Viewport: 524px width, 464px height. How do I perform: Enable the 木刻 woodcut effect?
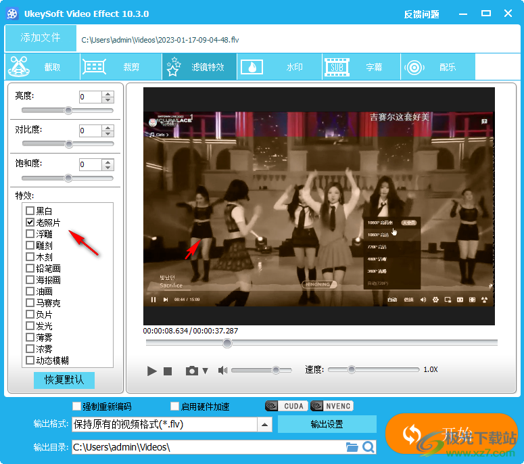coord(30,257)
